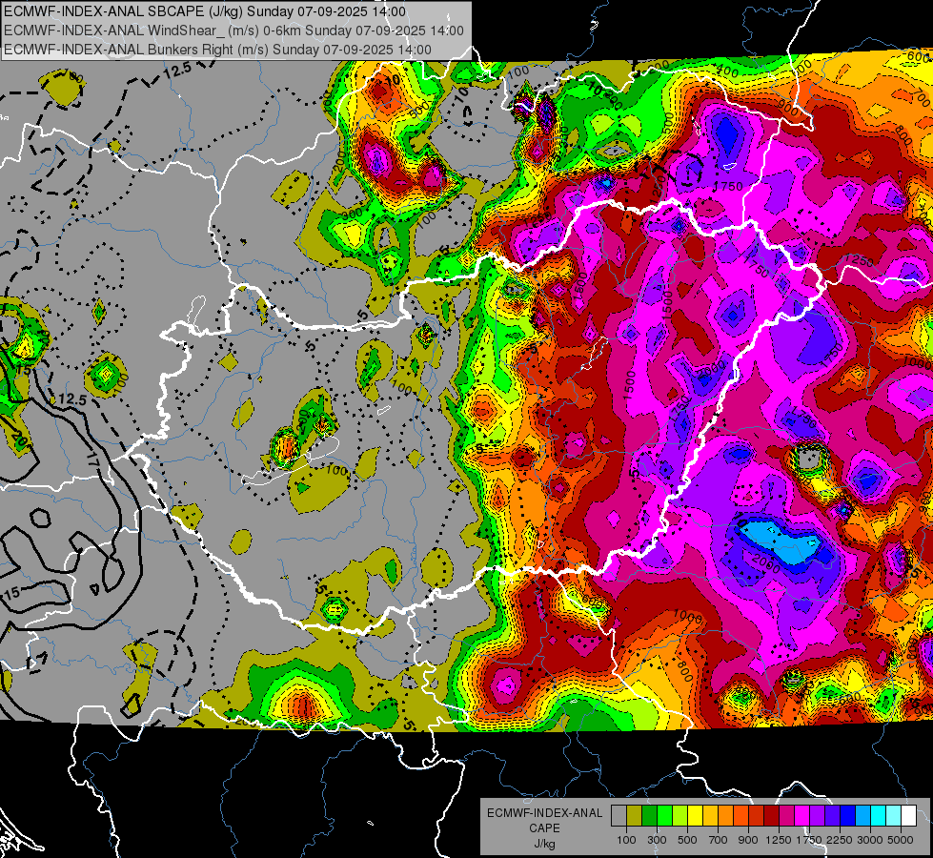Viewport: 933px width, 858px height.
Task: Select the white swatch in the legend
Action: click(908, 816)
